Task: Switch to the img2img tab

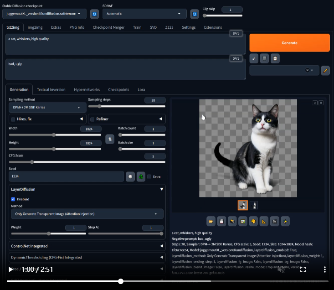Action: pos(35,27)
